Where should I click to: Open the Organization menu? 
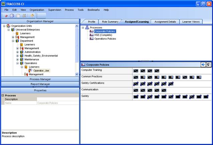pyautogui.click(x=37, y=10)
